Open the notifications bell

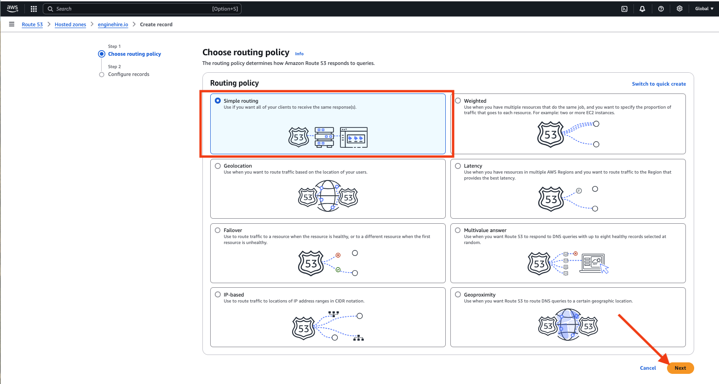[642, 9]
